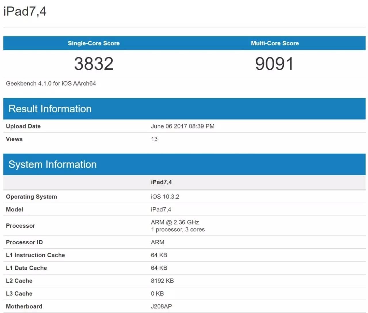
Task: Click the L1 Data Cache label
Action: (26, 268)
